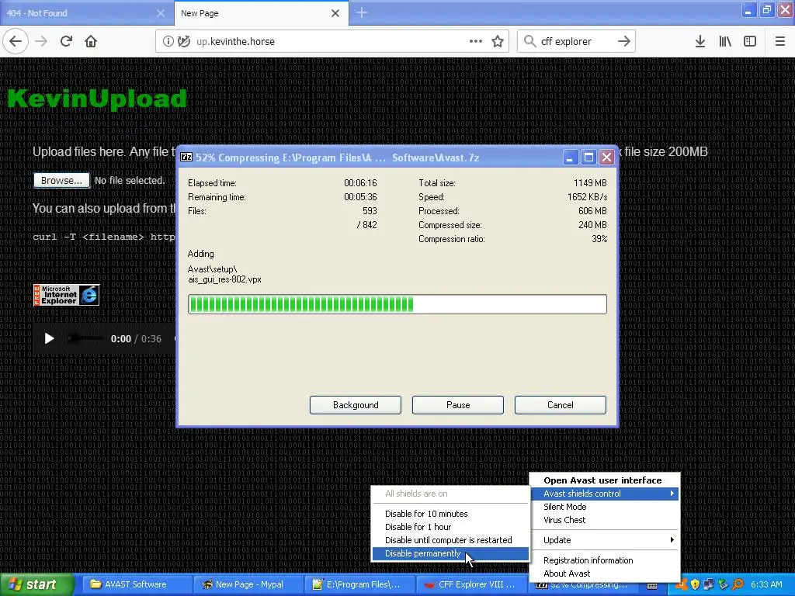
Task: Open Avast user interface
Action: [x=602, y=480]
